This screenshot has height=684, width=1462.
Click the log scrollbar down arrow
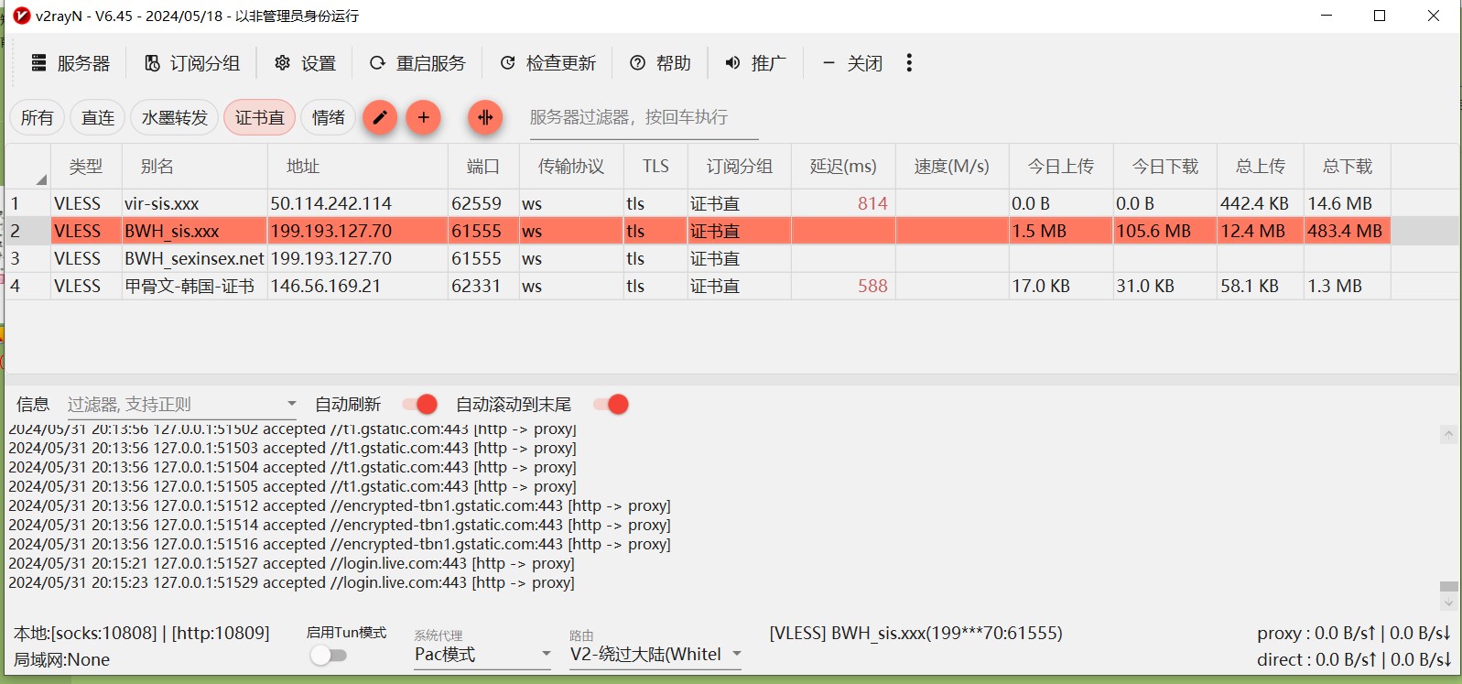(x=1448, y=603)
